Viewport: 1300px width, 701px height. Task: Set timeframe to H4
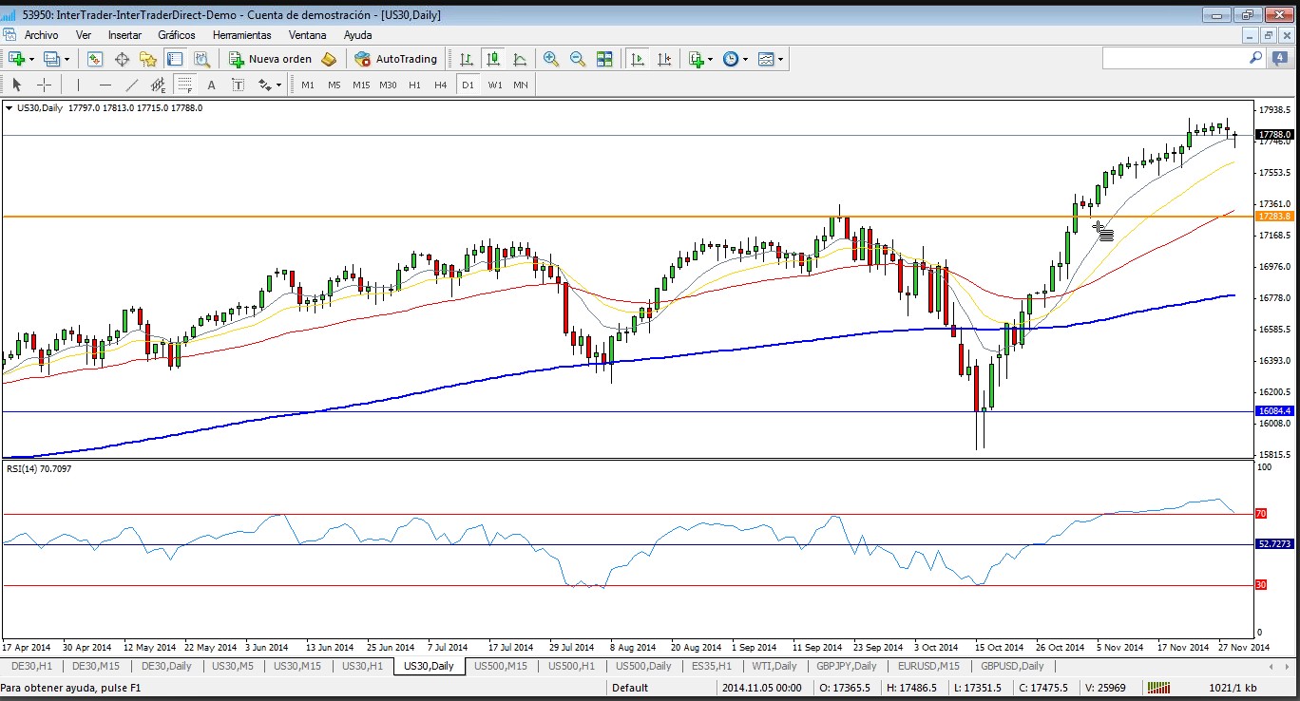(x=441, y=85)
